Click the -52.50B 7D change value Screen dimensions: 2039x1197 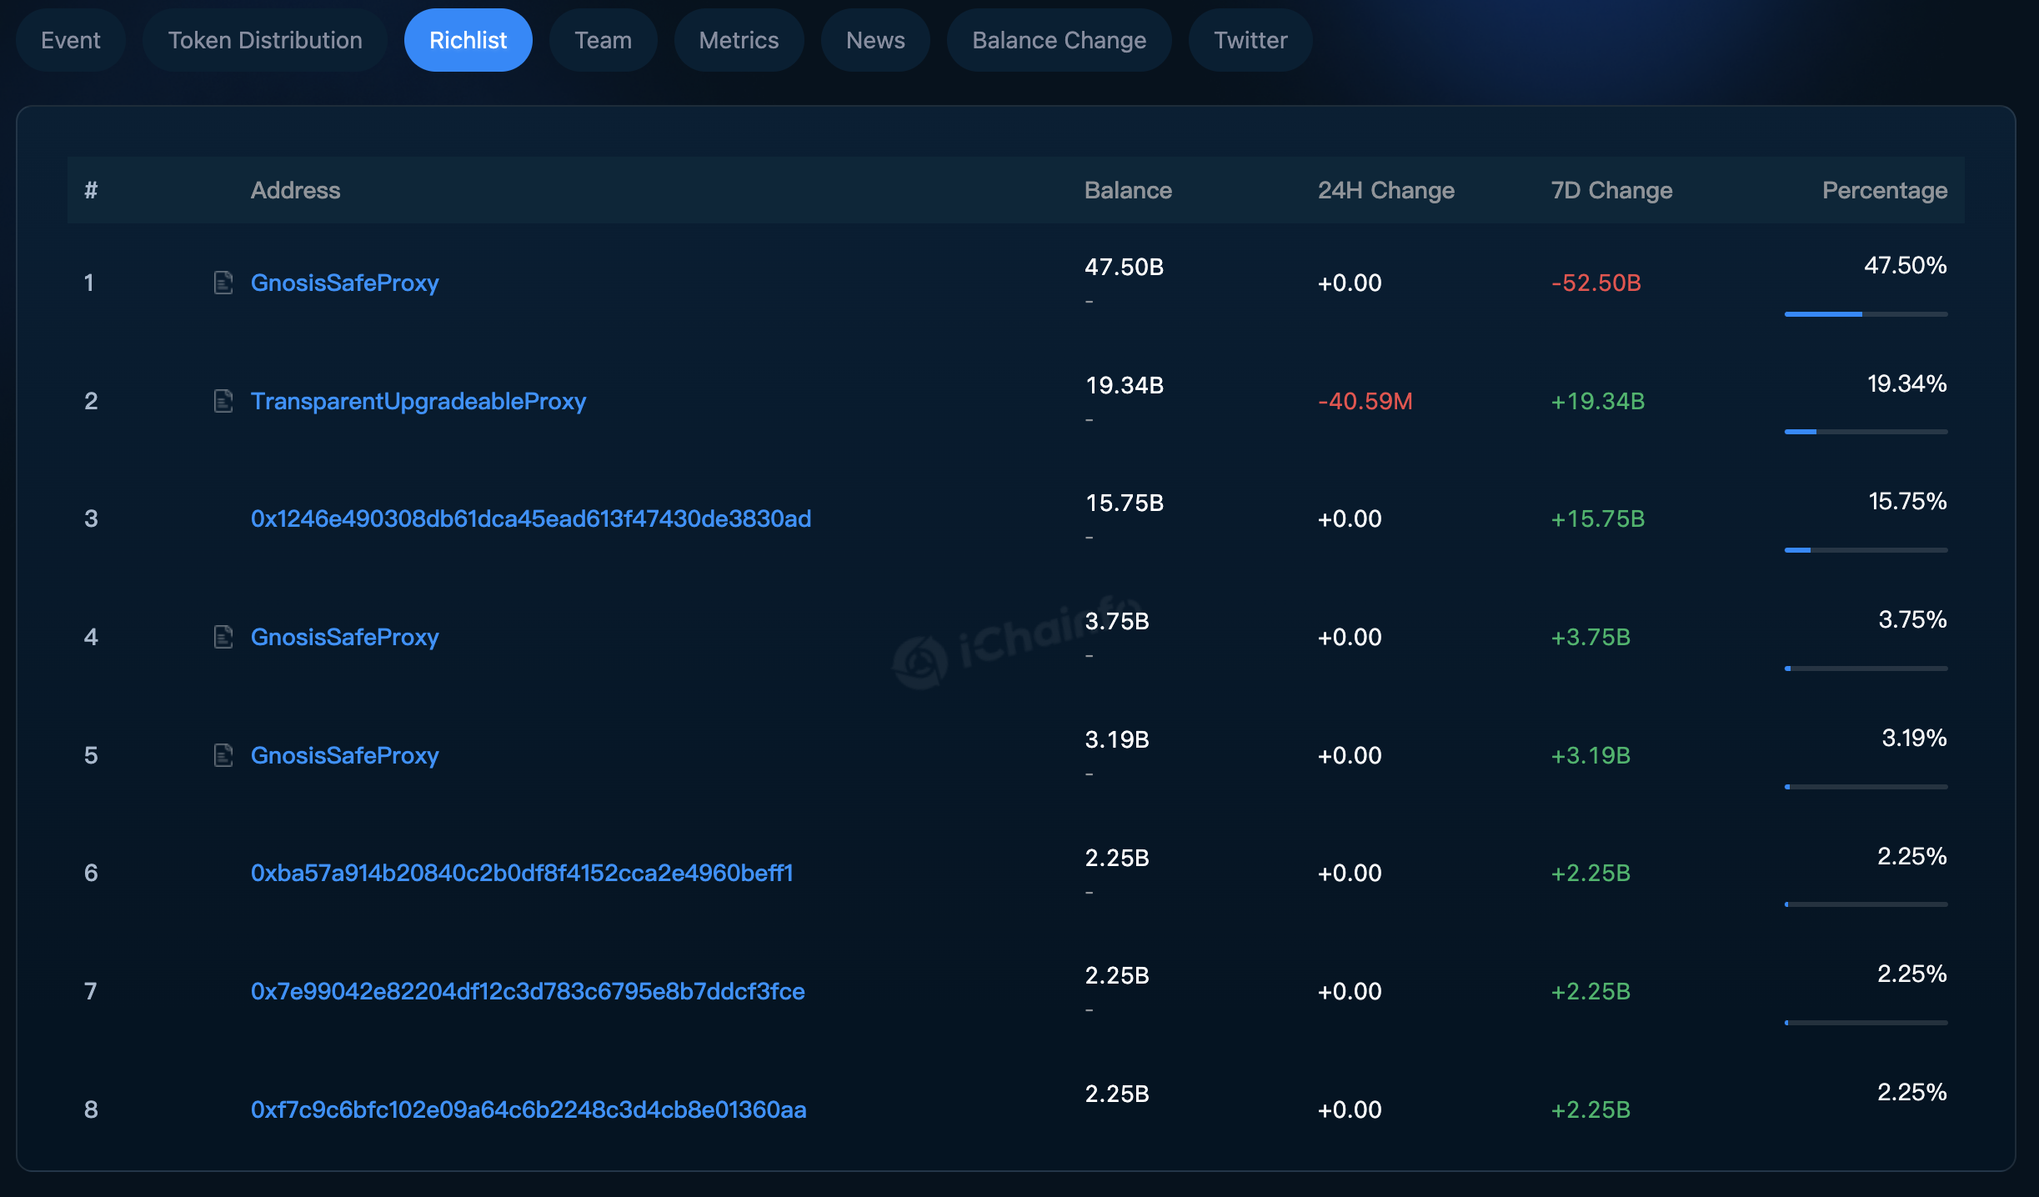1596,283
